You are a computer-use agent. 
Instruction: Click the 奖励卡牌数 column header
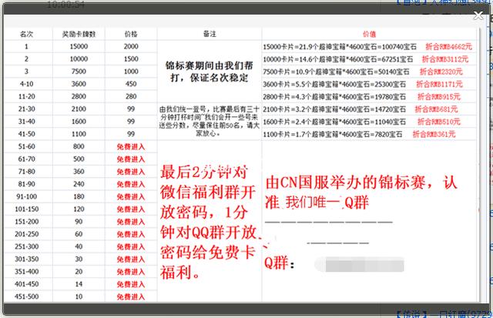click(x=79, y=34)
